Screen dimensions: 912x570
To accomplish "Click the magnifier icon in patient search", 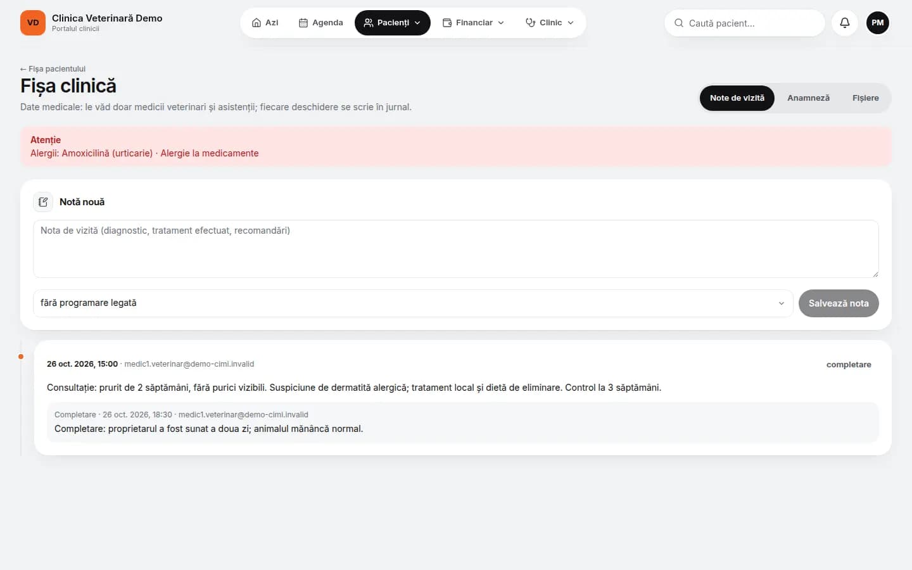I will coord(679,23).
